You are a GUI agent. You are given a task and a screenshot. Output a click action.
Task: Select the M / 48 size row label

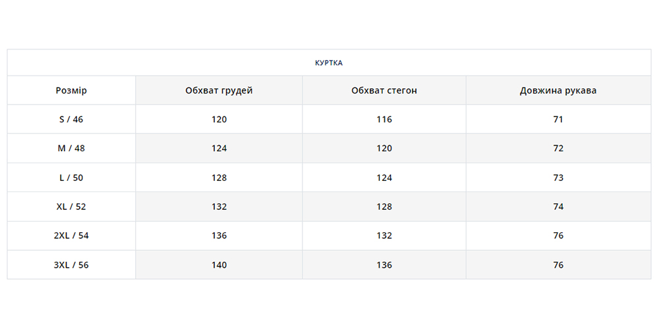click(x=71, y=149)
